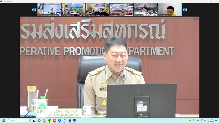
Task: Select first participant video thumbnail
Action: [49, 10]
